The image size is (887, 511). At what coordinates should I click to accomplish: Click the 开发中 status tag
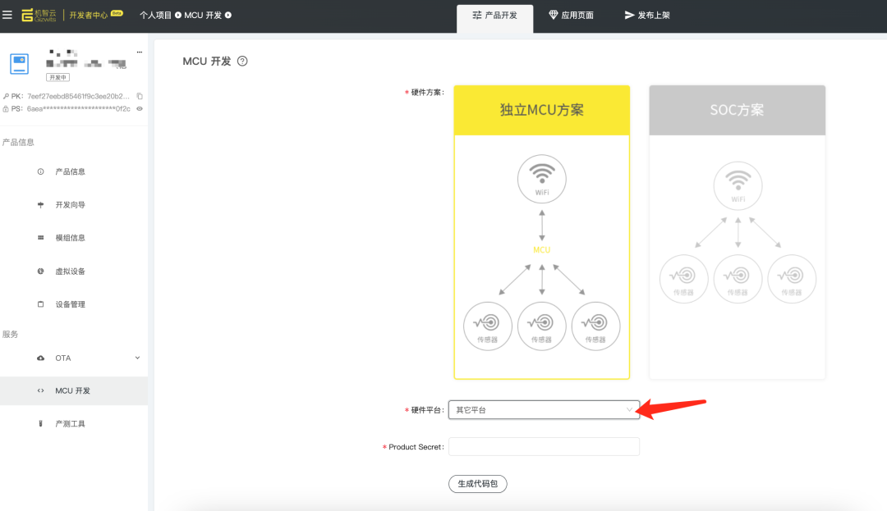click(x=57, y=77)
